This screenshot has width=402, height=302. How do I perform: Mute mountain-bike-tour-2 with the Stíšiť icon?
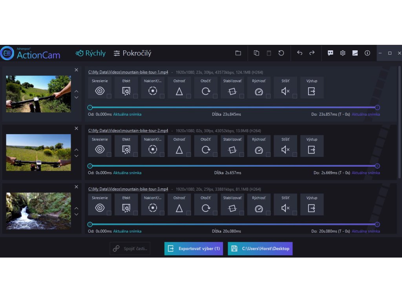(x=285, y=149)
